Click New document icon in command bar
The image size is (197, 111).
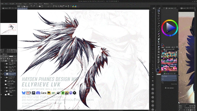(22, 6)
